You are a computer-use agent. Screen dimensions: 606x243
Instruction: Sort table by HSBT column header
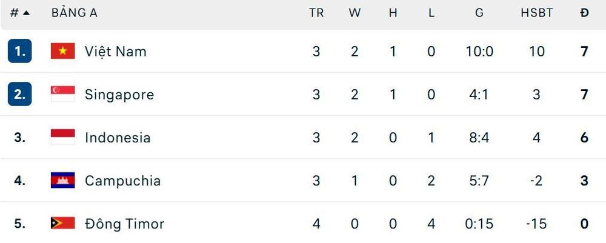click(536, 13)
